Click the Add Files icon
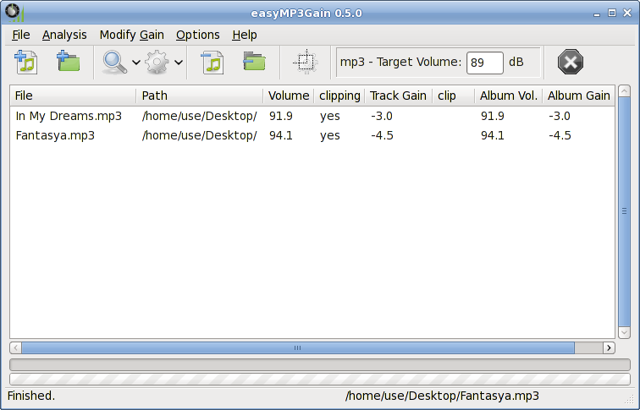640x410 pixels. coord(26,63)
